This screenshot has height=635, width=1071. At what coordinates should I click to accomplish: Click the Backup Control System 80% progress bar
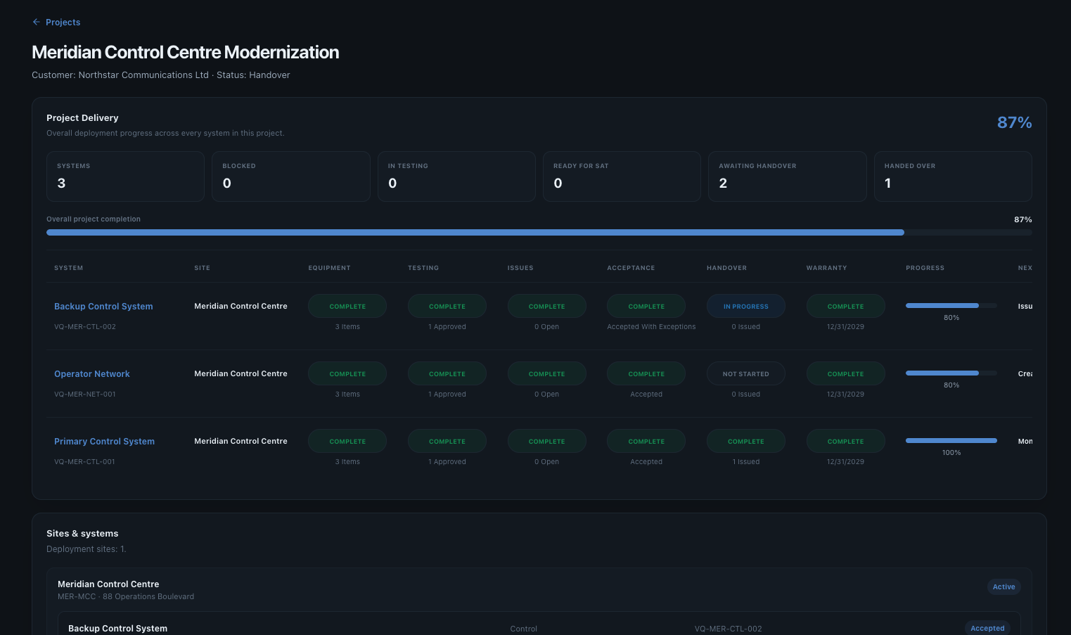tap(951, 306)
